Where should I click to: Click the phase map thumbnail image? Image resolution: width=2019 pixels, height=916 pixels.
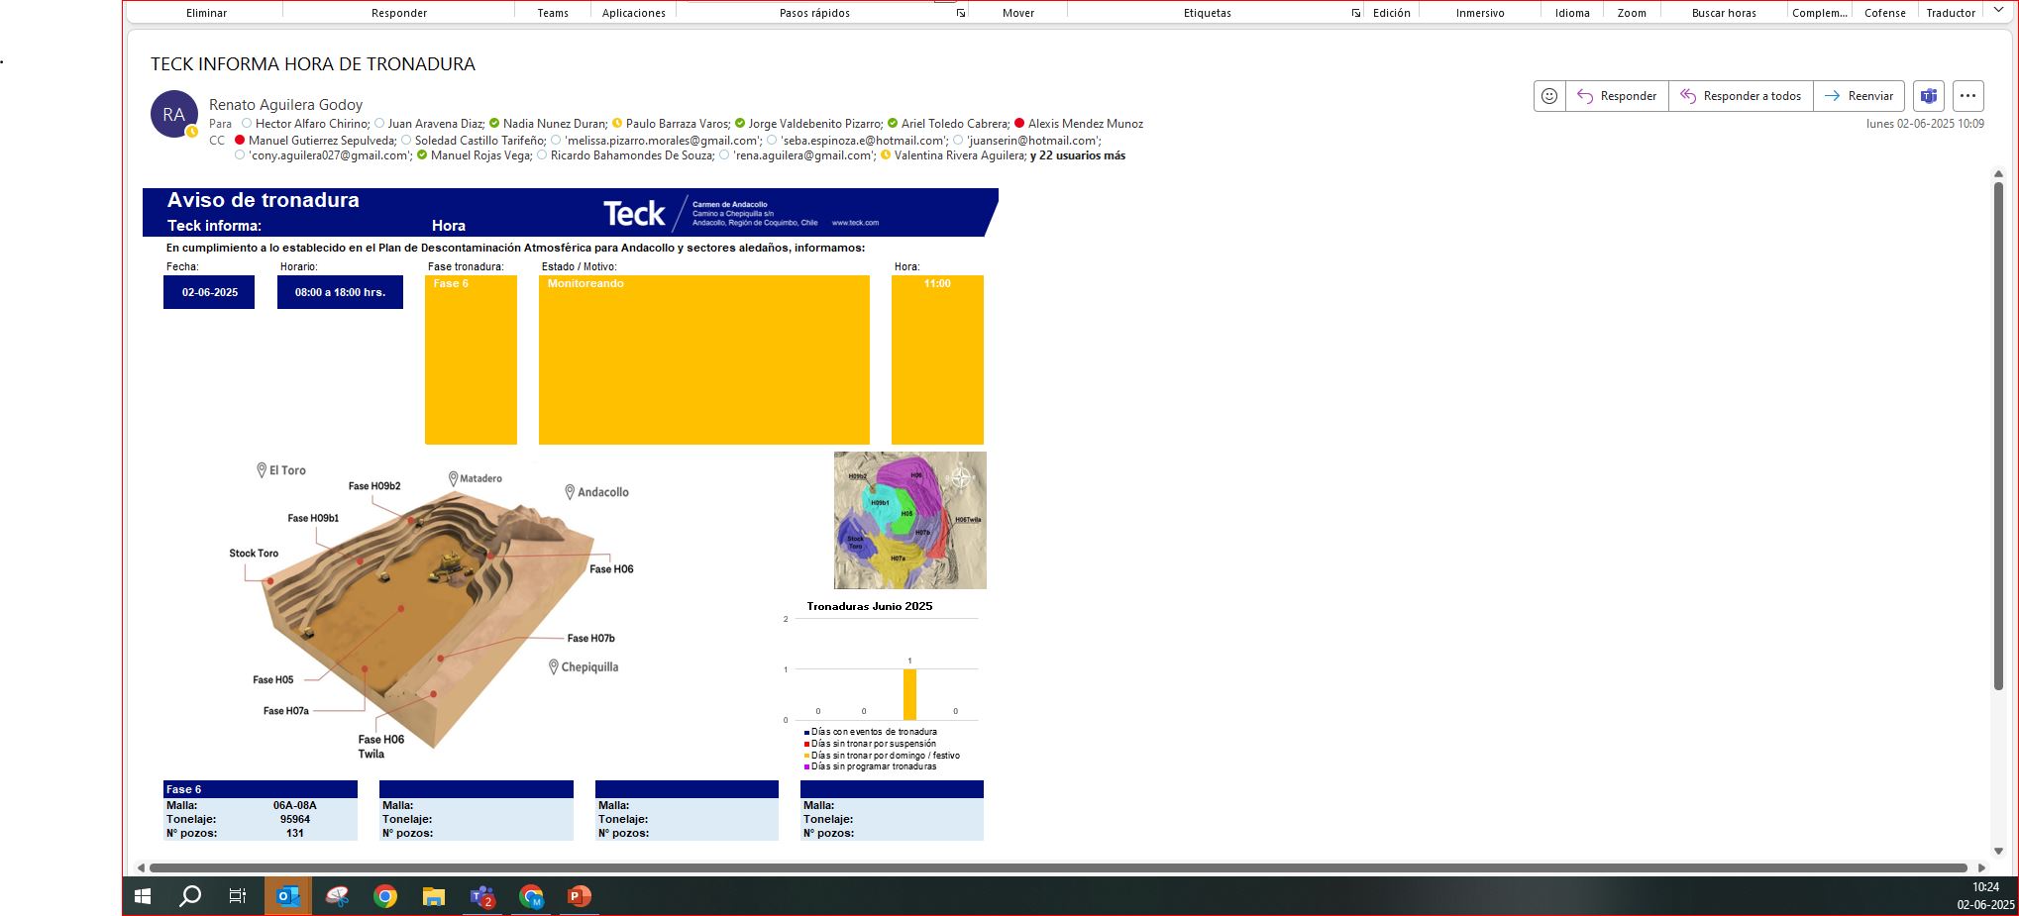pyautogui.click(x=910, y=520)
